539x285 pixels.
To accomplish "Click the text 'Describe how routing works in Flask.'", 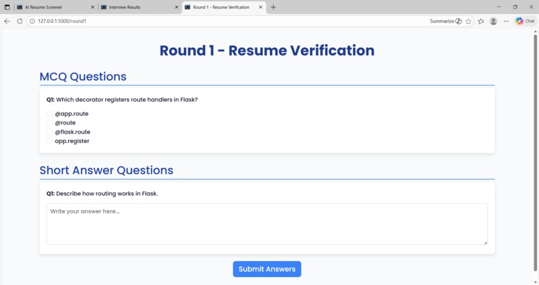I will tap(107, 193).
